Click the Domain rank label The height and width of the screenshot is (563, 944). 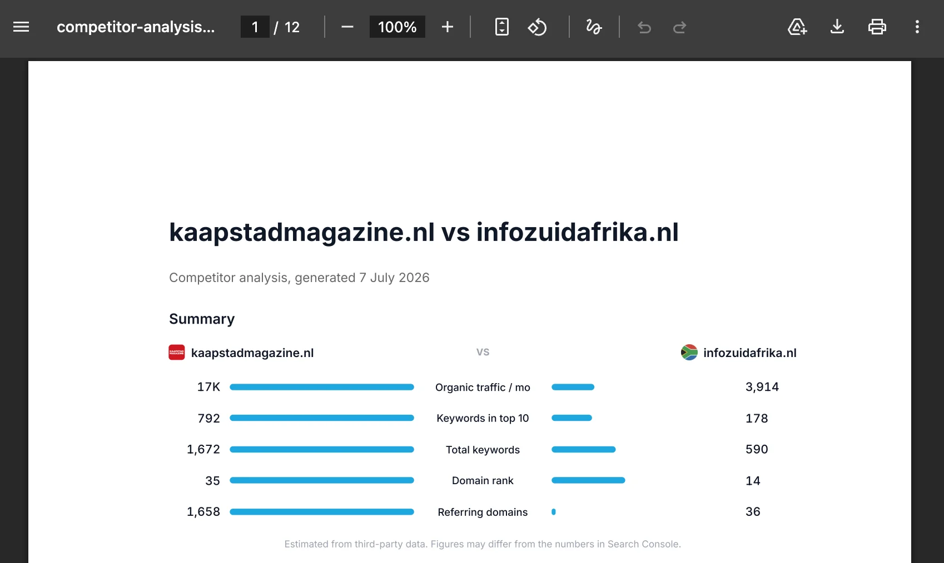coord(483,481)
